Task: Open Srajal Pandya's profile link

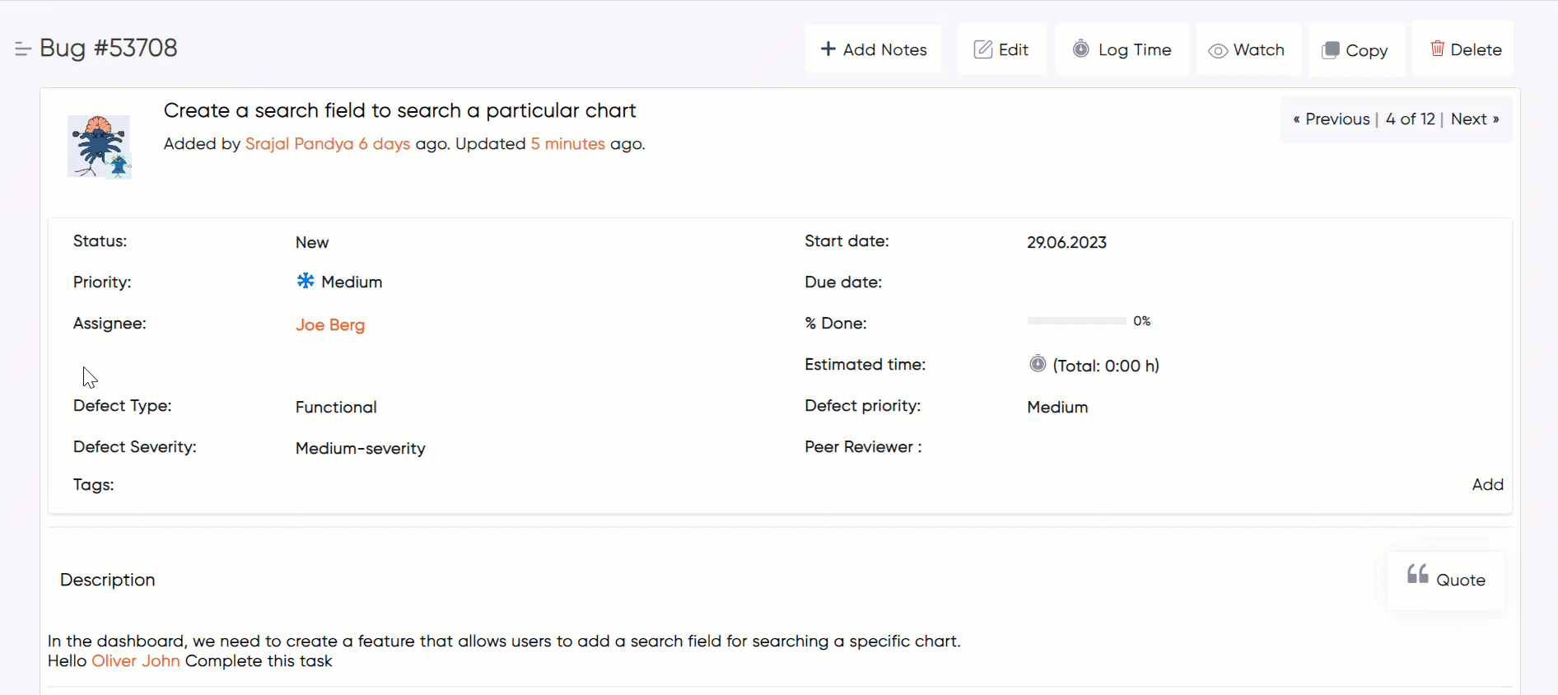Action: tap(299, 144)
